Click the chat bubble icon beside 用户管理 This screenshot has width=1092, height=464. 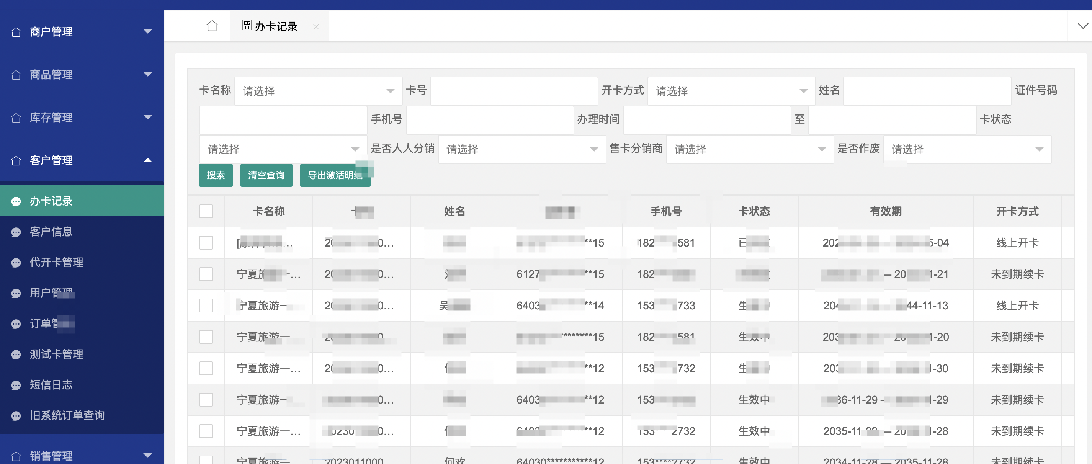pyautogui.click(x=16, y=293)
